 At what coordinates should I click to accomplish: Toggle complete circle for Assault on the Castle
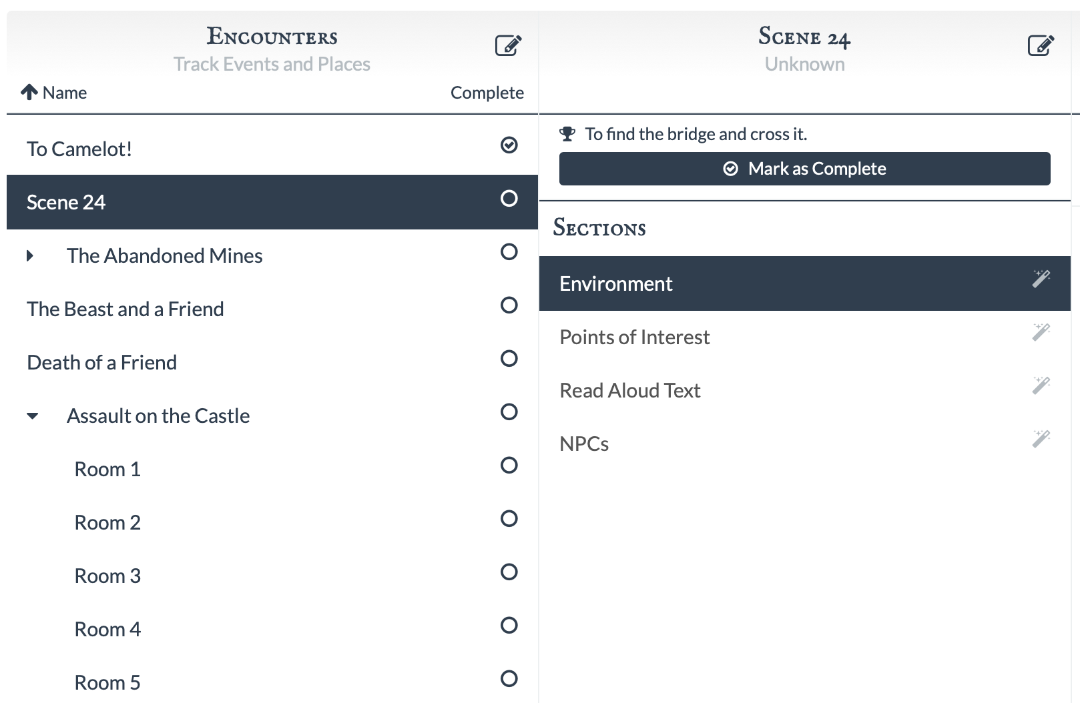(509, 412)
